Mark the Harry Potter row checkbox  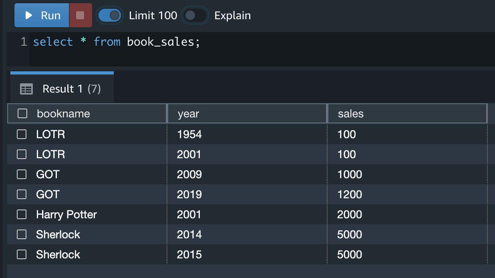pyautogui.click(x=22, y=214)
